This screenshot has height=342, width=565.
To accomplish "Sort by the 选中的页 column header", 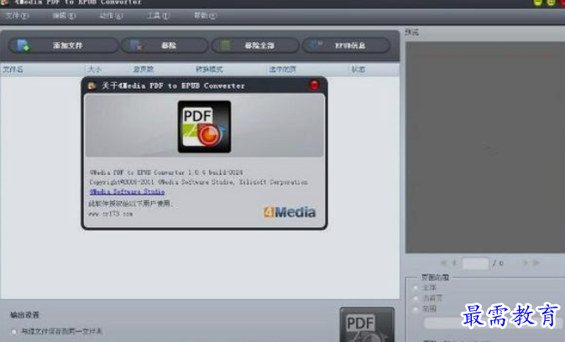I will pyautogui.click(x=282, y=69).
